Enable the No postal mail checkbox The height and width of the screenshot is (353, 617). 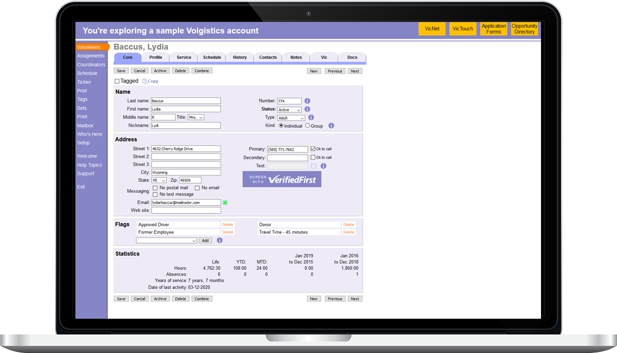[x=155, y=188]
